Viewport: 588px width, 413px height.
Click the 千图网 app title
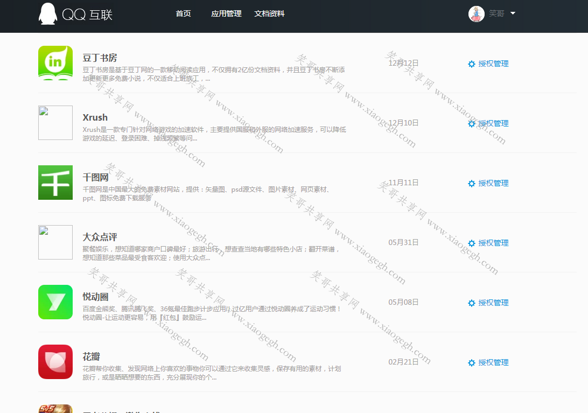[96, 177]
